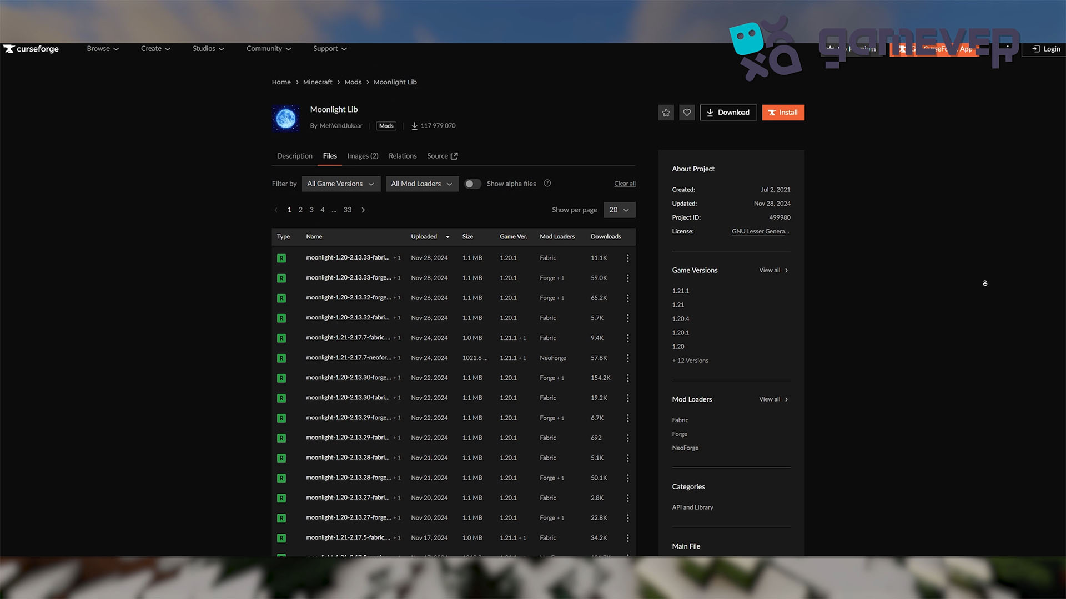Go to page 33 of the files list
The width and height of the screenshot is (1066, 599).
(348, 210)
